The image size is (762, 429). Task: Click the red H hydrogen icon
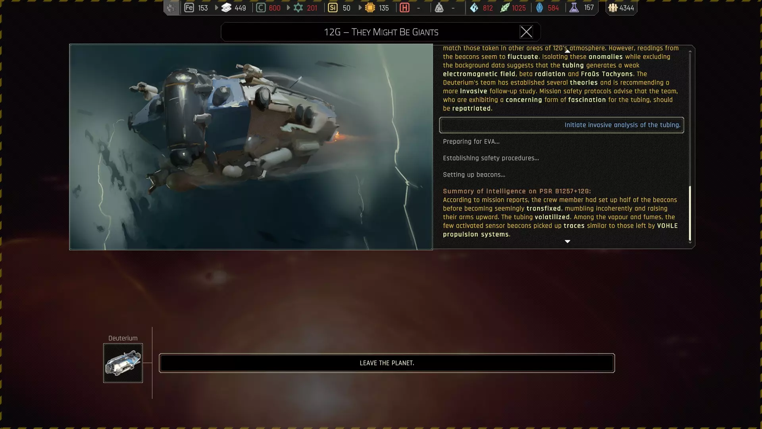pos(404,8)
